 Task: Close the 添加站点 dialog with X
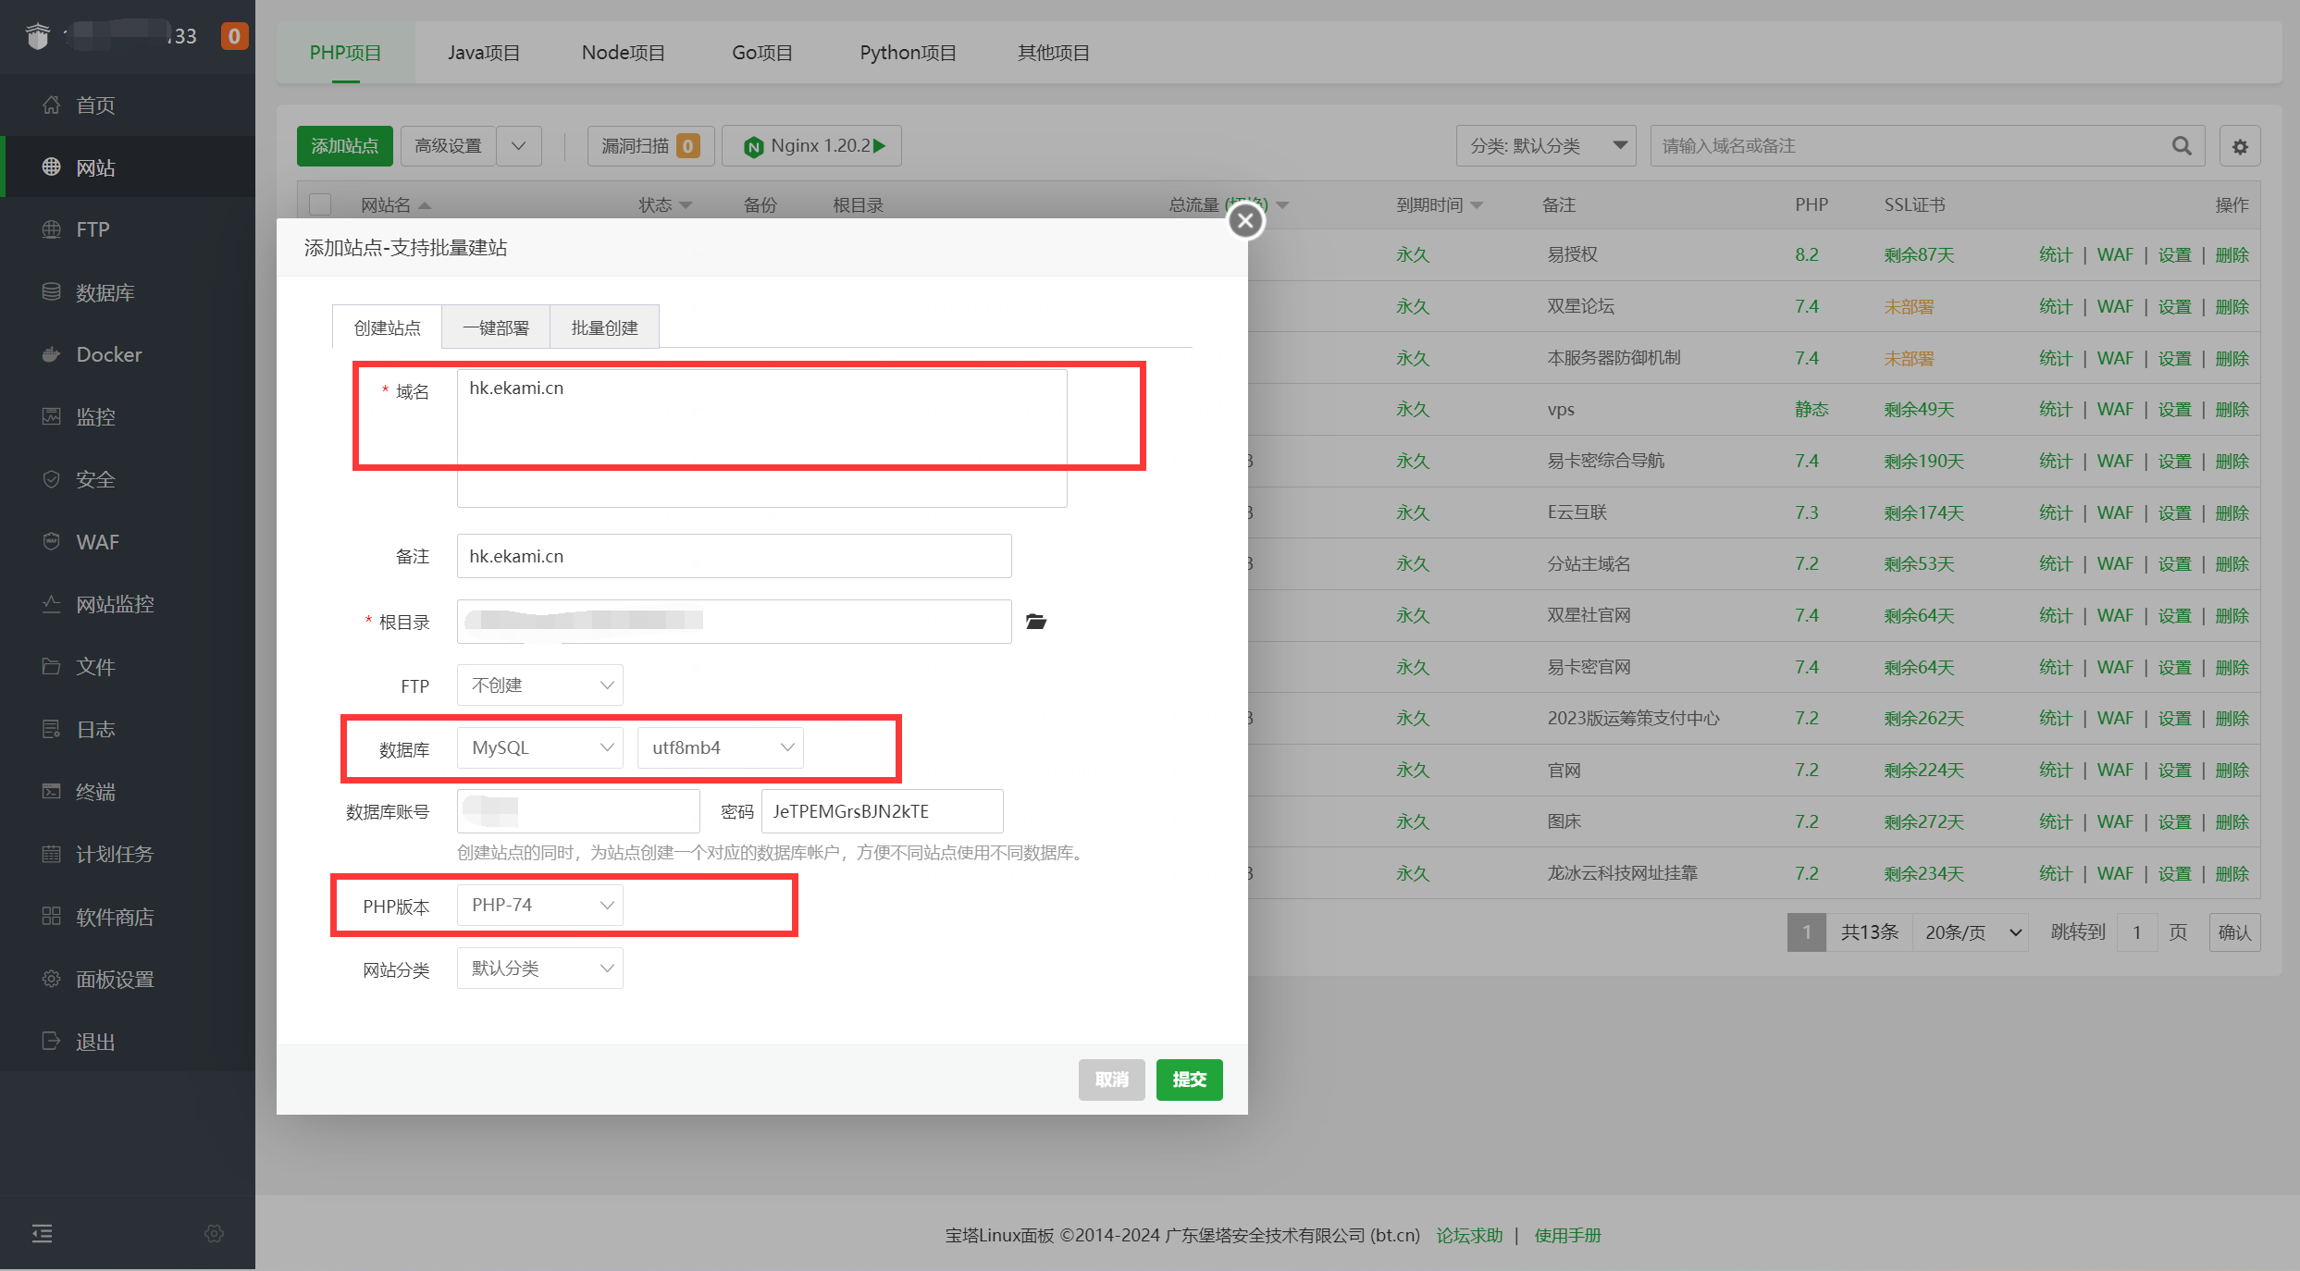(1246, 220)
